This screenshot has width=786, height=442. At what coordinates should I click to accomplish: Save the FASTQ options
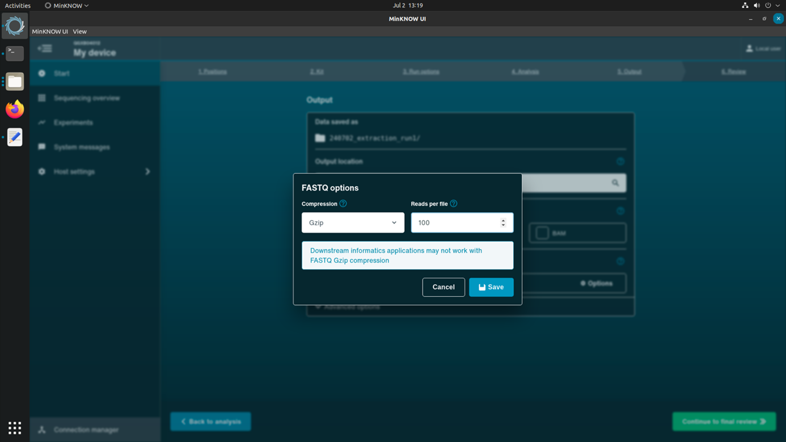[491, 287]
